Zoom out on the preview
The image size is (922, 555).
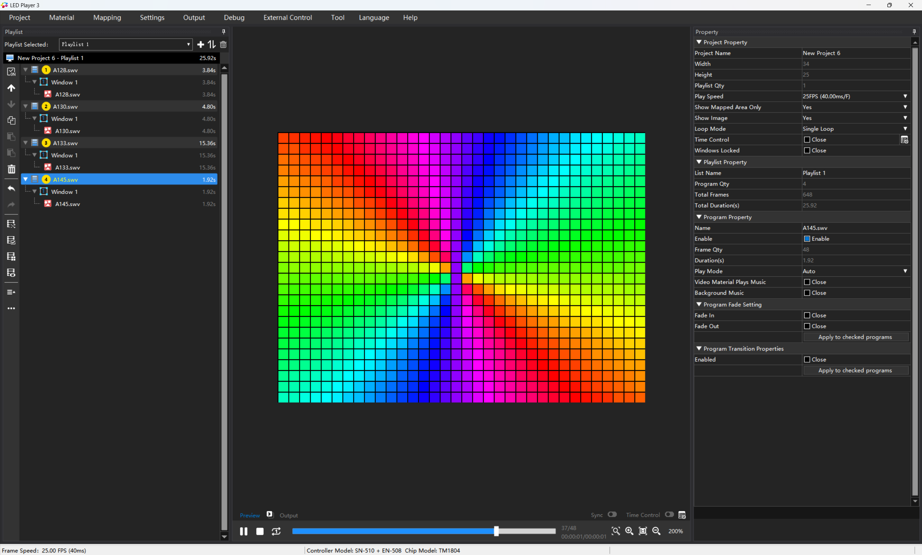click(x=656, y=531)
